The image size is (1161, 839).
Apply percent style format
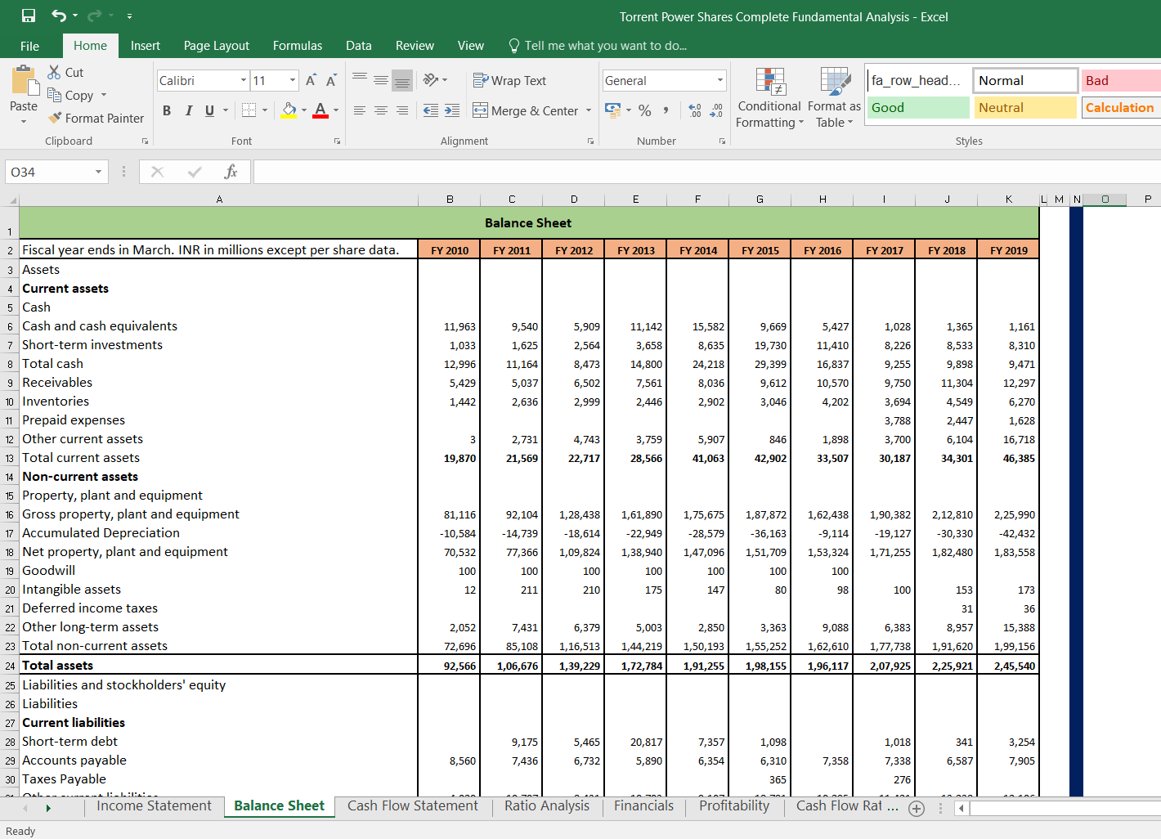coord(645,110)
